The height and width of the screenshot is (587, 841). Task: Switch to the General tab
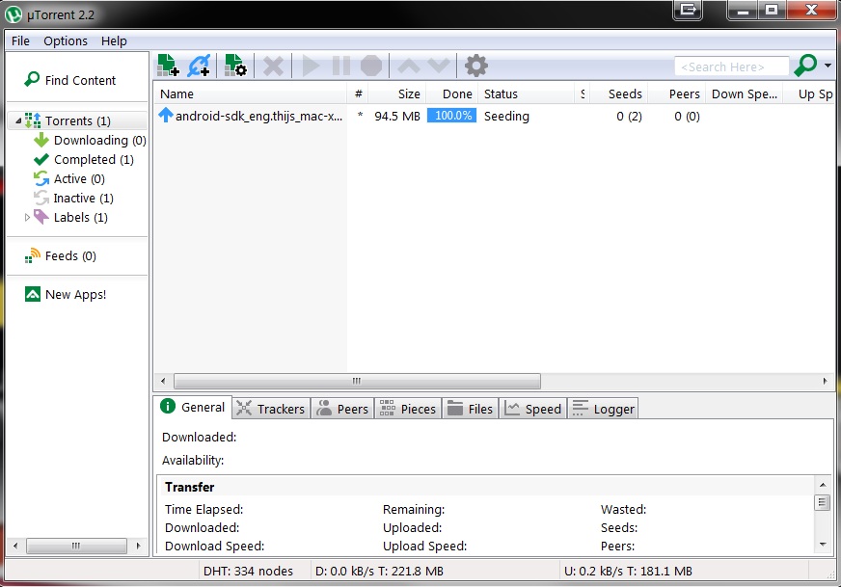pyautogui.click(x=193, y=408)
